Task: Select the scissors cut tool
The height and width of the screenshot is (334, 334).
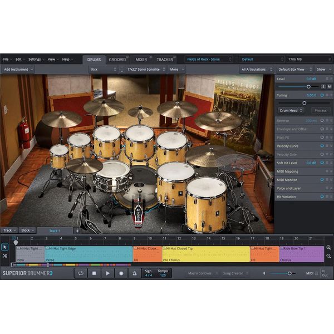Action: (x=4, y=256)
